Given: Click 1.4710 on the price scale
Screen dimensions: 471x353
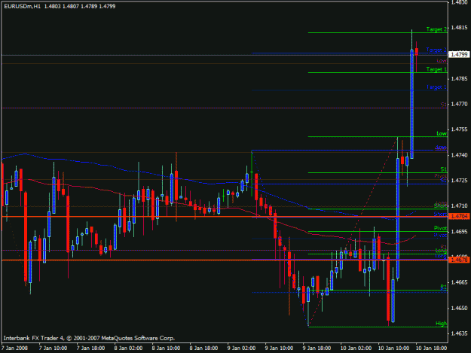Looking at the screenshot, I should (x=459, y=206).
